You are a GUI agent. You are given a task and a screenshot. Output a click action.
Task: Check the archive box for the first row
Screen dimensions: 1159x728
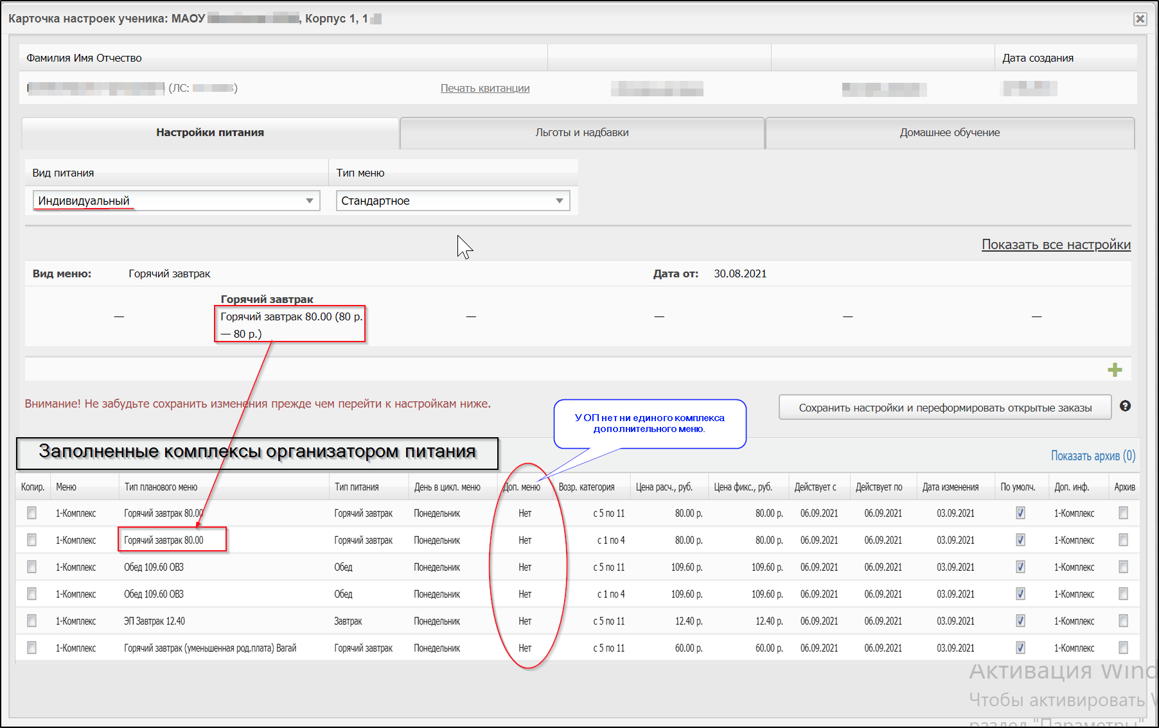(x=1123, y=513)
